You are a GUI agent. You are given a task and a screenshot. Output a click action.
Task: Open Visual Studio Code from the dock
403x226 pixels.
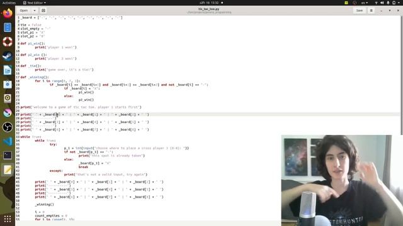[x=8, y=141]
